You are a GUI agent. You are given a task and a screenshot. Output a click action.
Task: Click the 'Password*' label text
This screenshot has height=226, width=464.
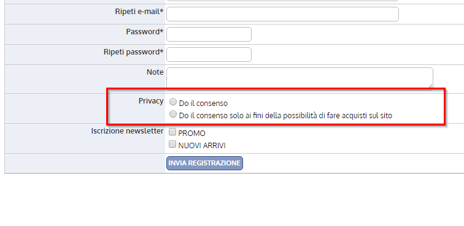pos(145,32)
